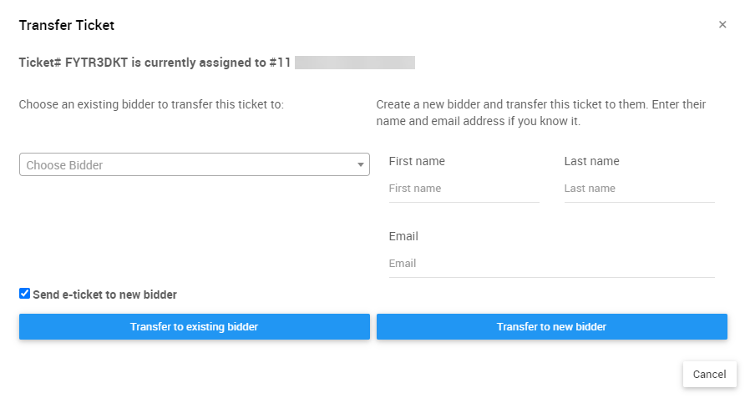This screenshot has width=745, height=398.
Task: Toggle the Send e-ticket checkbox
Action: pos(25,294)
